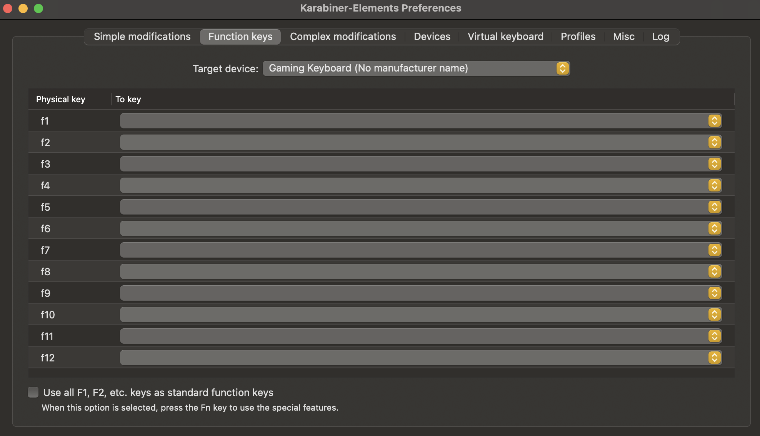Click the f12 row orange stepper arrows
Image resolution: width=760 pixels, height=436 pixels.
click(x=714, y=358)
